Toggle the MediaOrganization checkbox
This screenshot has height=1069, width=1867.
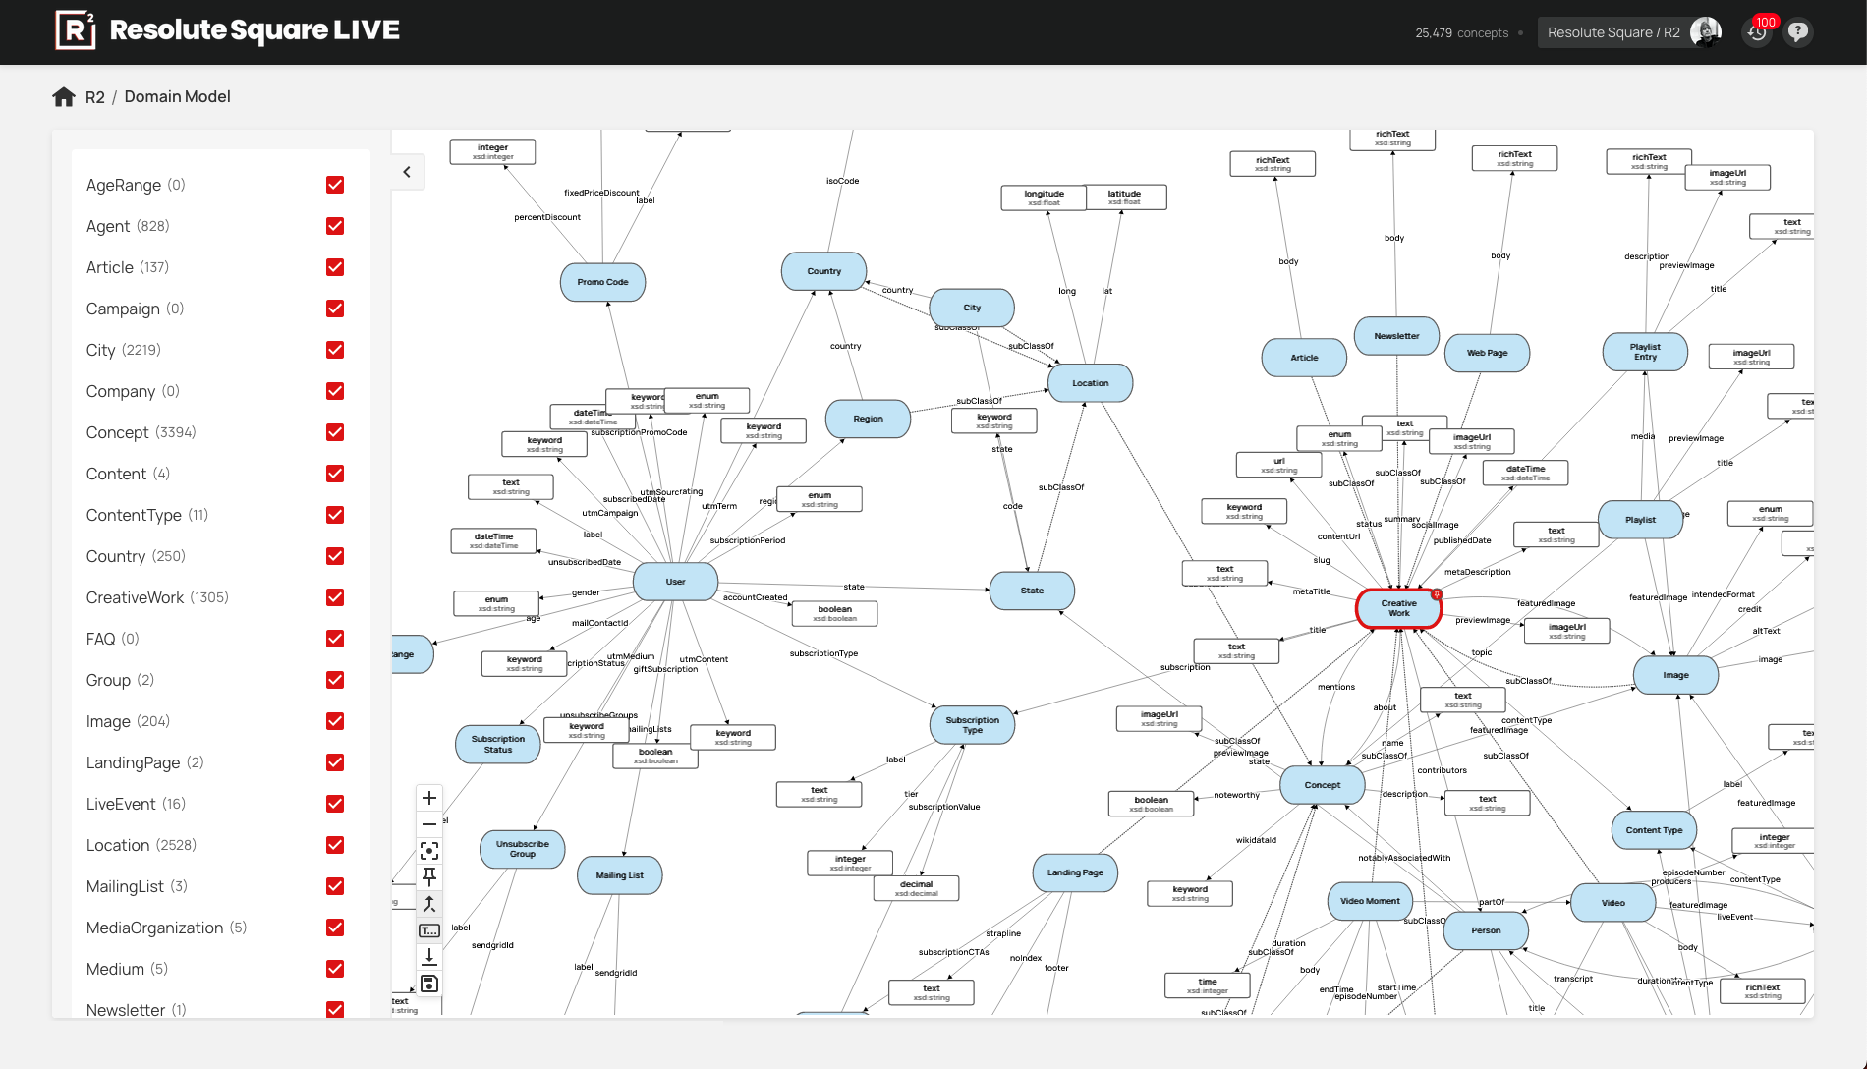335,928
